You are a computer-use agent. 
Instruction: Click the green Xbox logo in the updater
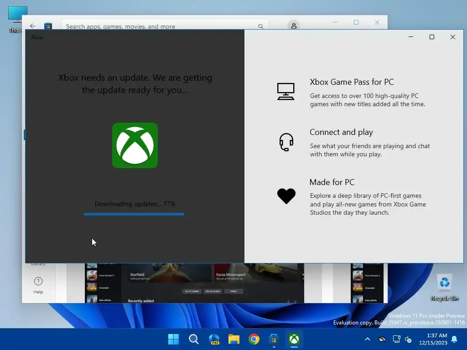pos(135,145)
